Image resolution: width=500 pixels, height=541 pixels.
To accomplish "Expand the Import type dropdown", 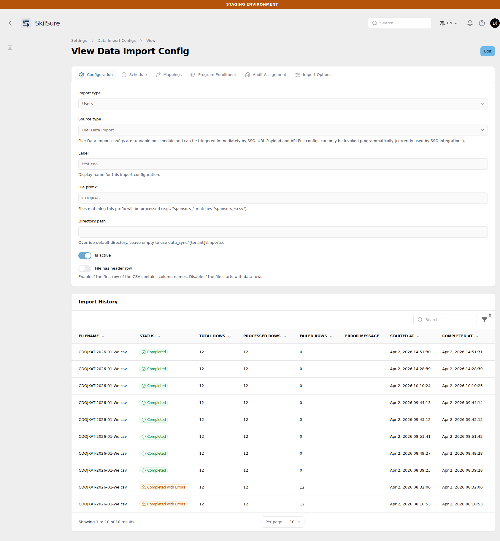I will (x=283, y=104).
